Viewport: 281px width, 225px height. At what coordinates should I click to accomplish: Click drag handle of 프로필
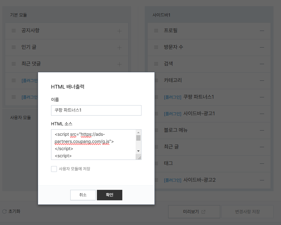tap(156, 31)
